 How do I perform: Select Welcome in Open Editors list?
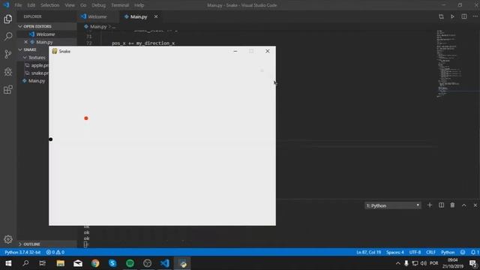46,34
